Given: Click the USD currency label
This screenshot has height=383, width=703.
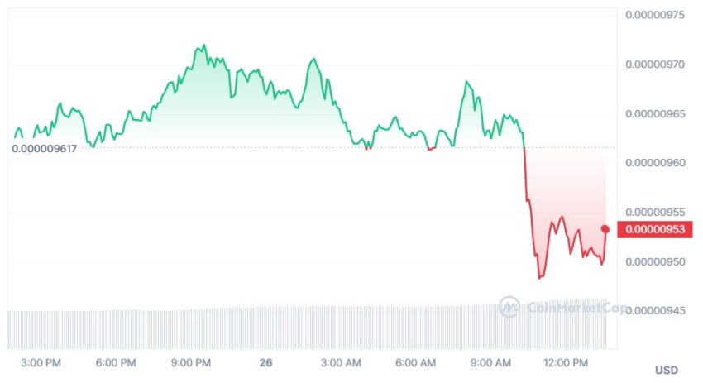Looking at the screenshot, I should pyautogui.click(x=667, y=371).
